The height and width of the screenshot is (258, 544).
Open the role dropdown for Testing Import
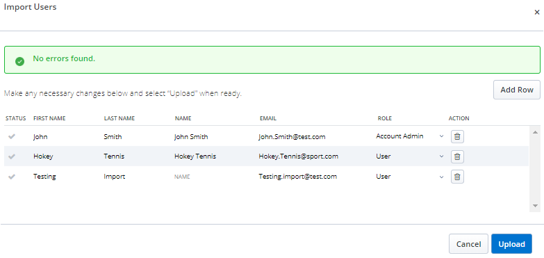click(x=410, y=177)
